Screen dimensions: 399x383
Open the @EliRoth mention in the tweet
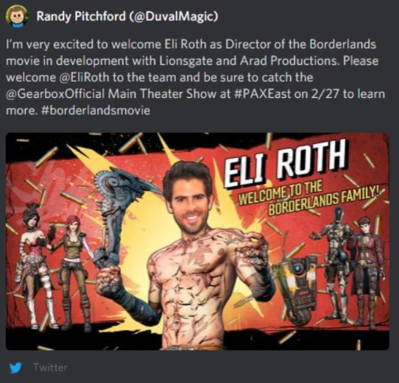[84, 77]
